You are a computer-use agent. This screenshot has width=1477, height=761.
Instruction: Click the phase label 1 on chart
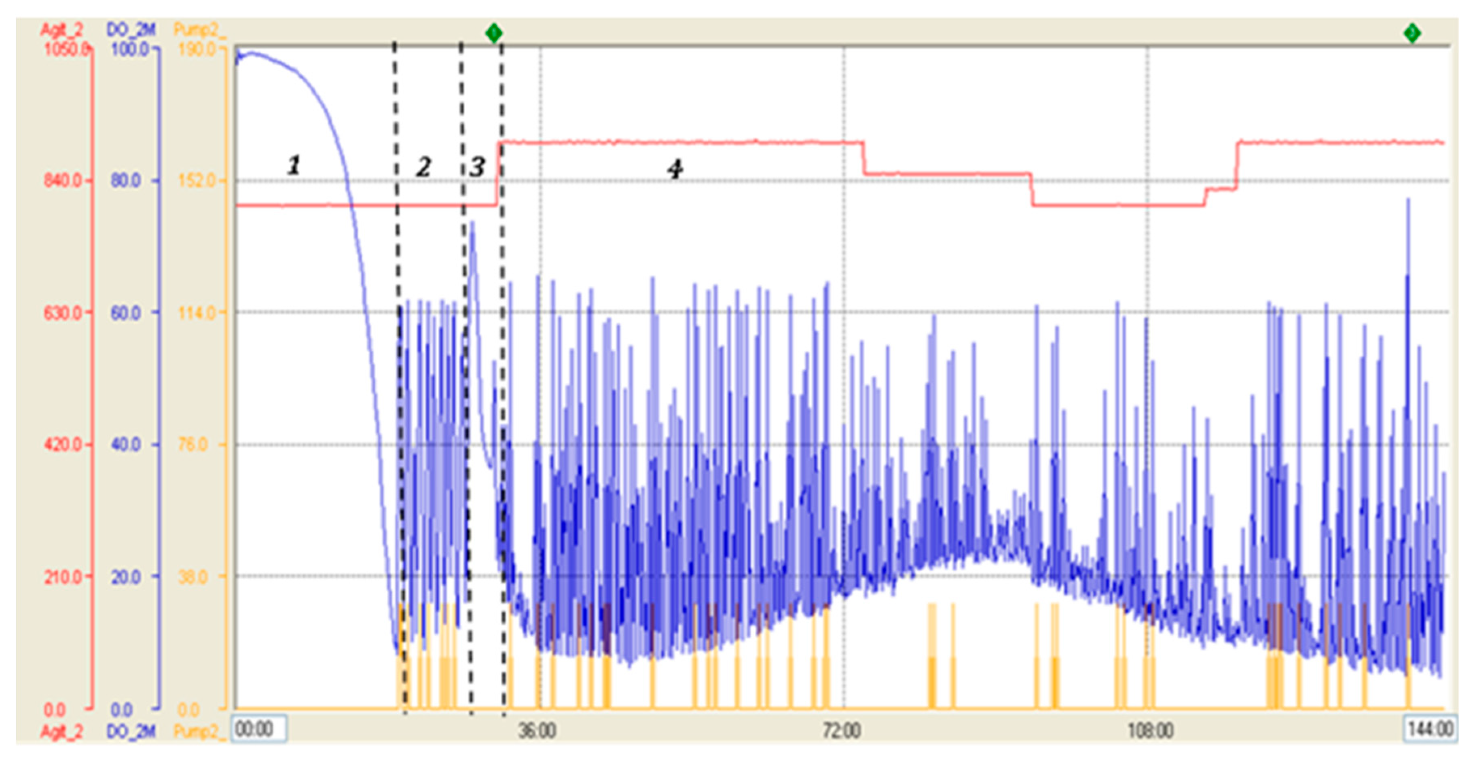pos(294,165)
